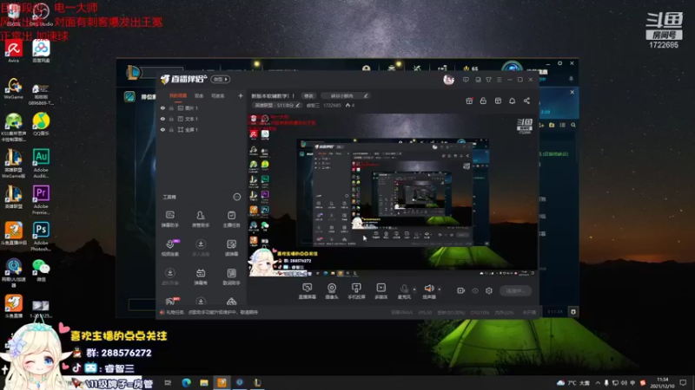Click the mode switch pill near logo
Screen dimensions: 695x390
coord(221,79)
